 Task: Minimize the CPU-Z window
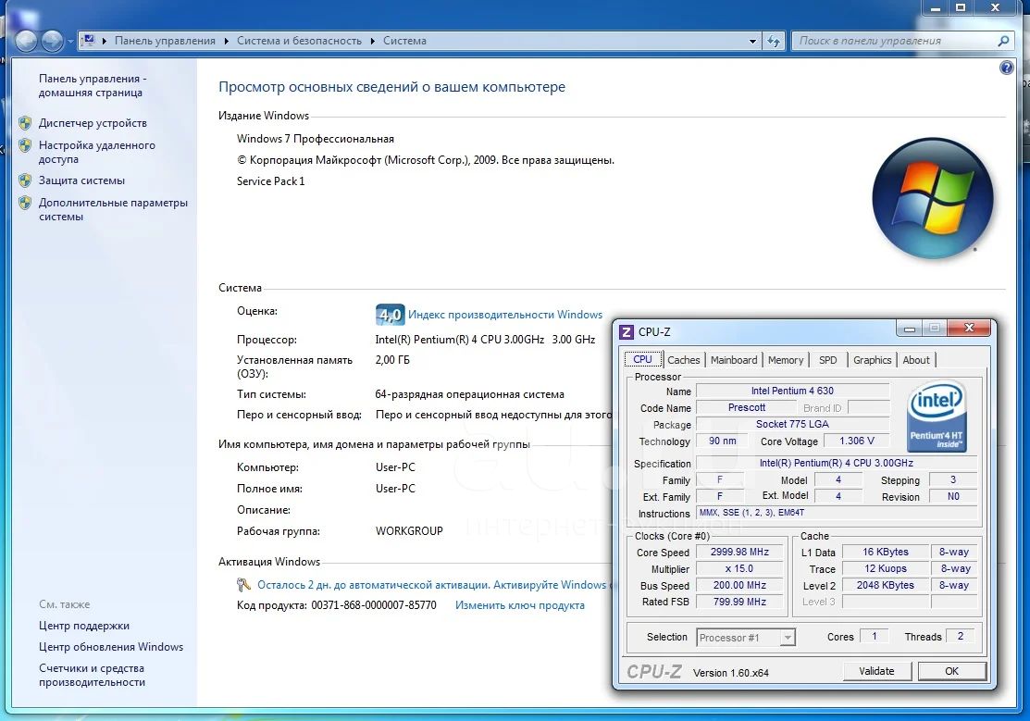point(909,329)
